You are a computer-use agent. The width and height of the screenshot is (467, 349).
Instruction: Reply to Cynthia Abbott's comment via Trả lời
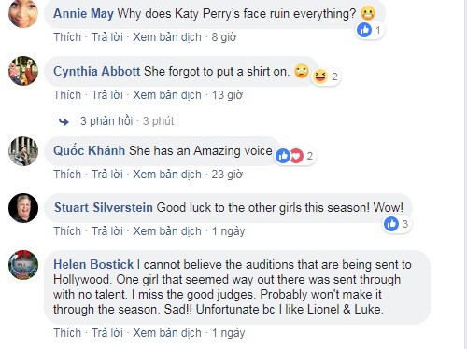click(107, 95)
